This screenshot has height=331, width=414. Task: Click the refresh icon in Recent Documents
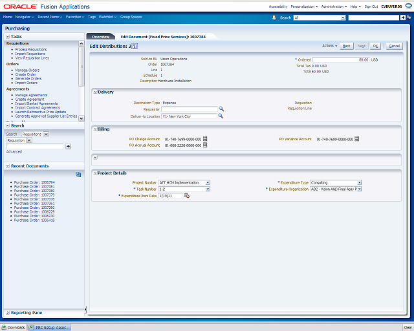point(78,175)
